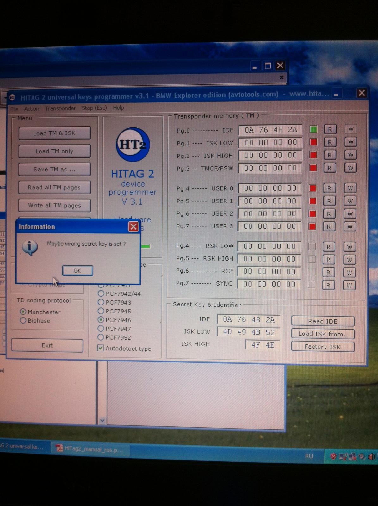The height and width of the screenshot is (506, 378).
Task: Click the red shield icon in the system tray
Action: coord(333,456)
